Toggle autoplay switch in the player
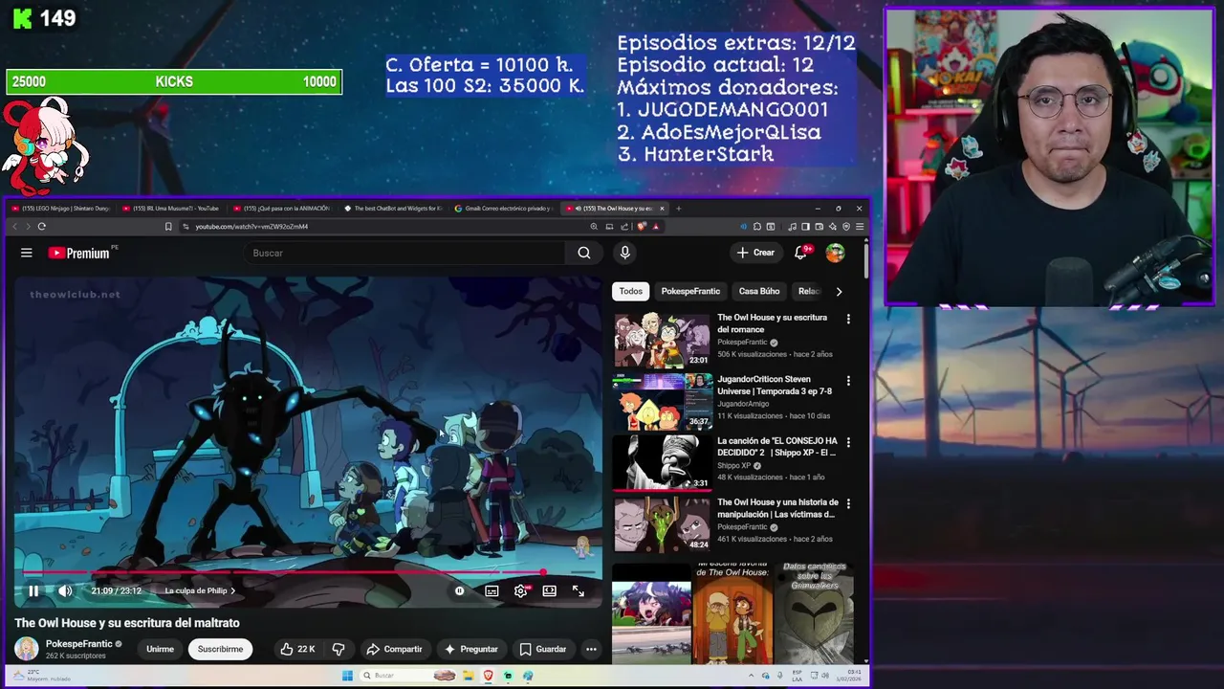This screenshot has width=1224, height=689. pos(459,591)
